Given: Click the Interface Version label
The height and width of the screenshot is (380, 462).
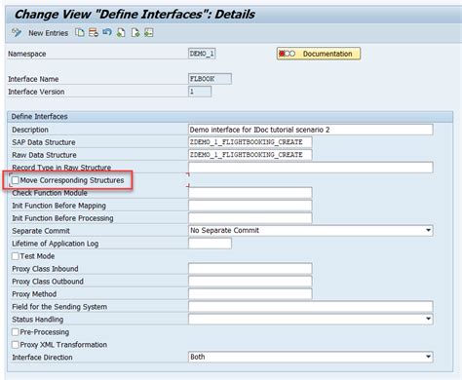Looking at the screenshot, I should click(36, 92).
